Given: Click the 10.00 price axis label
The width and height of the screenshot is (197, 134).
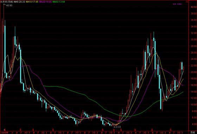Looking at the screenshot, I should pos(193,104).
